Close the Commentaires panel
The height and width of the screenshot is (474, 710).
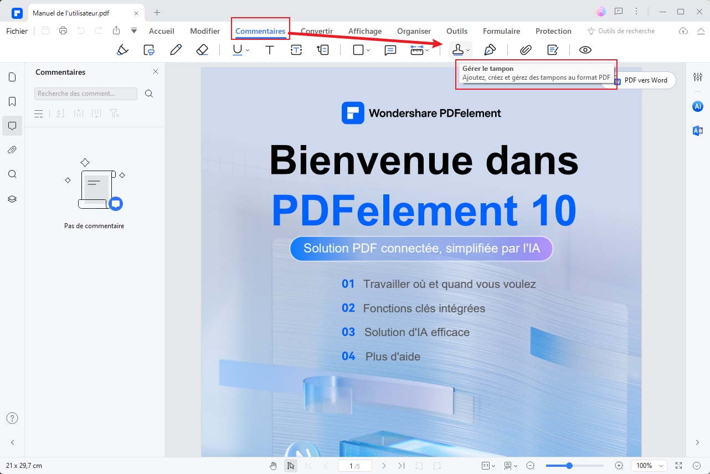[156, 71]
